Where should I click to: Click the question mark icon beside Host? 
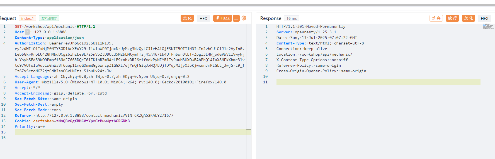[27, 32]
